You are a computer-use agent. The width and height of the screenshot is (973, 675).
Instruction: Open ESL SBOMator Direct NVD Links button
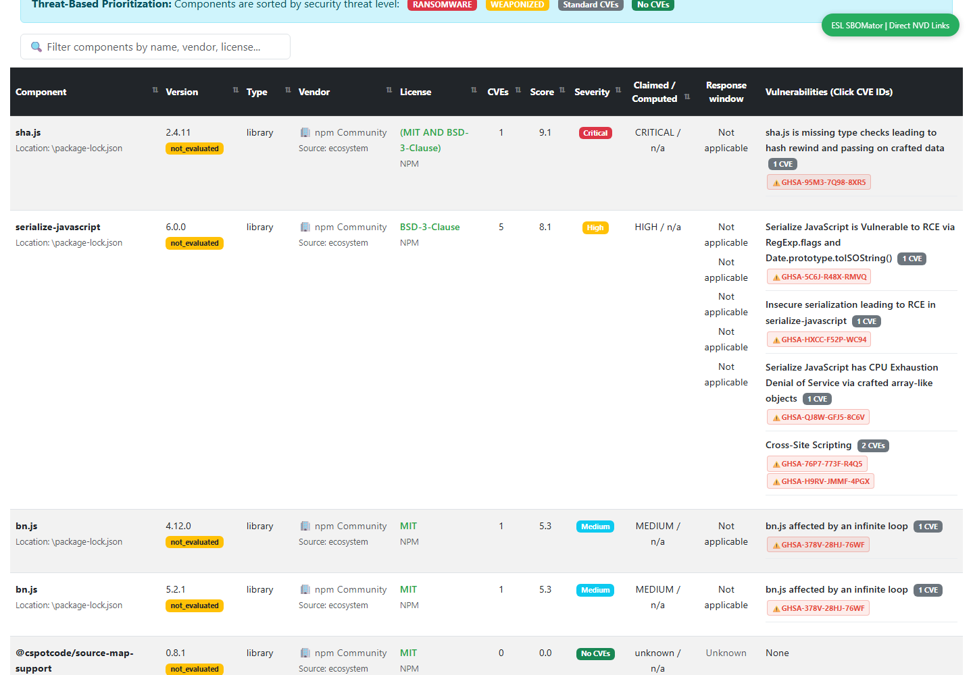890,26
